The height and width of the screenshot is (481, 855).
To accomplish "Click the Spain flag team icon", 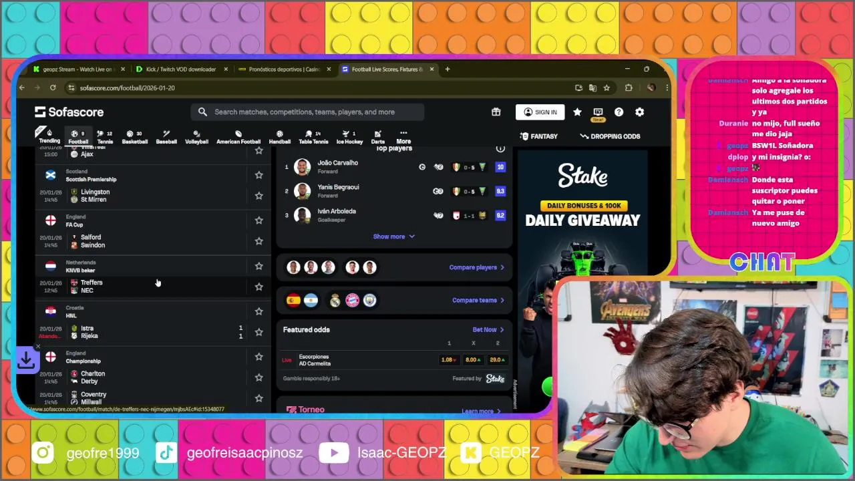I will (293, 301).
